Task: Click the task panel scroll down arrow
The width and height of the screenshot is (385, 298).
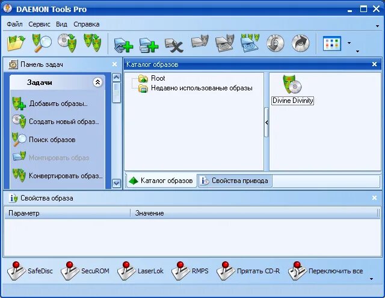Action: 116,183
